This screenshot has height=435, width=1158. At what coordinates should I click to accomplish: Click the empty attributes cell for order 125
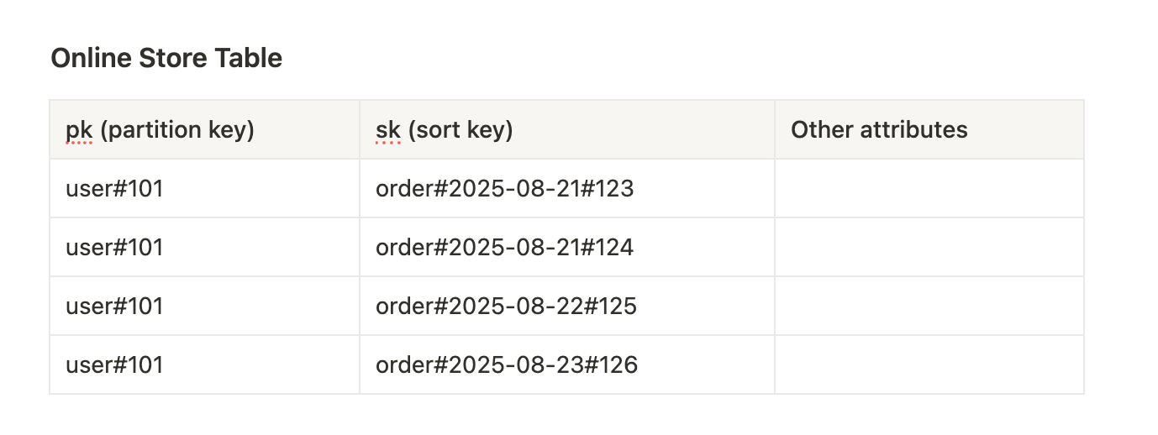[x=929, y=306]
